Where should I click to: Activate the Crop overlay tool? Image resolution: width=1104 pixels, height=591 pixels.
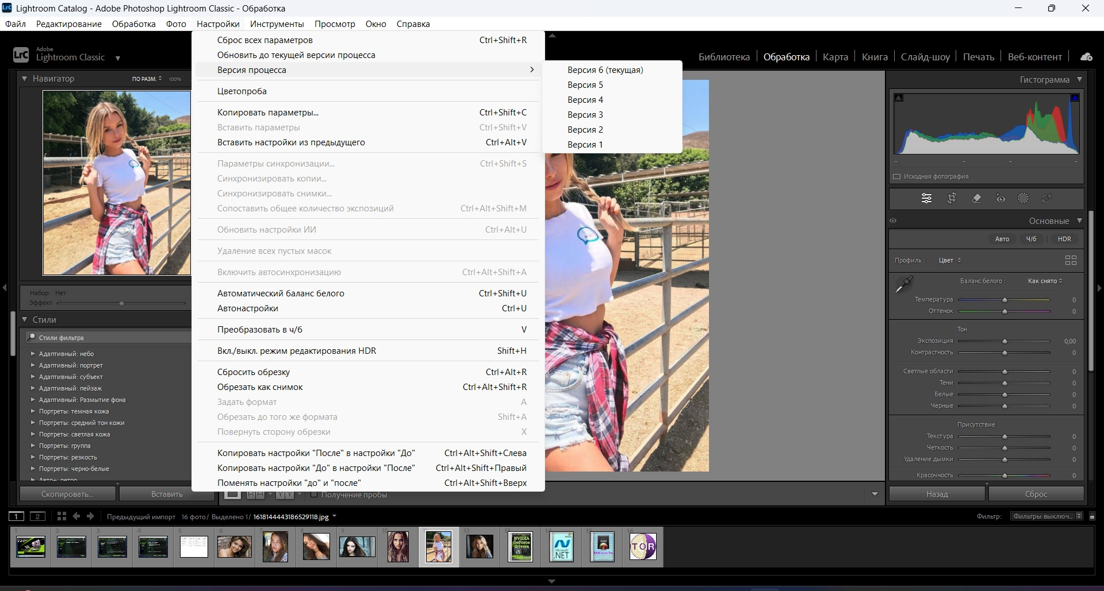(952, 198)
